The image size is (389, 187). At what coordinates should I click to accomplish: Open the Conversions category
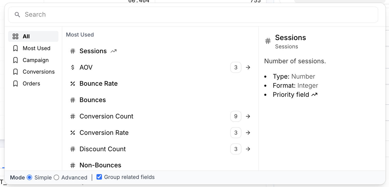click(x=39, y=72)
